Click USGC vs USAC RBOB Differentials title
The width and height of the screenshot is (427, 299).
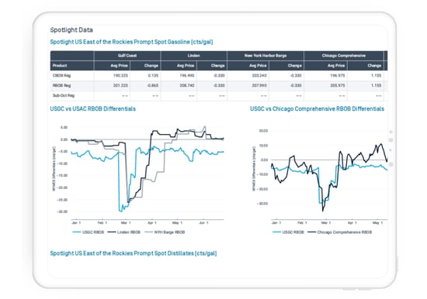tap(93, 108)
